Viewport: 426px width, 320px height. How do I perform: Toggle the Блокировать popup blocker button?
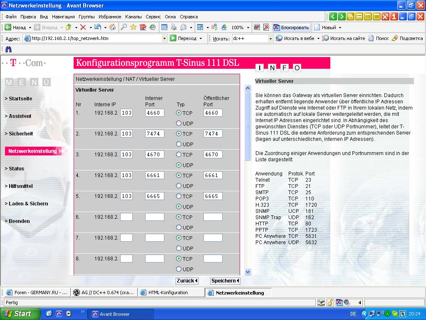[x=291, y=27]
